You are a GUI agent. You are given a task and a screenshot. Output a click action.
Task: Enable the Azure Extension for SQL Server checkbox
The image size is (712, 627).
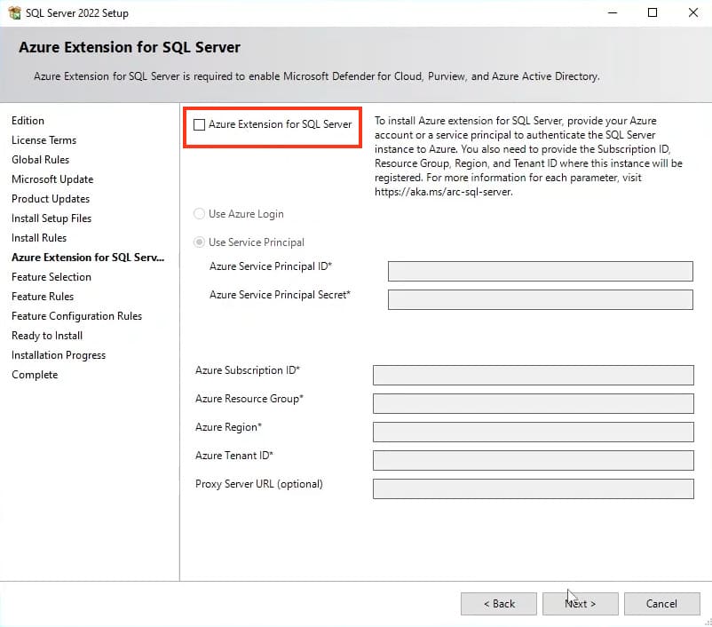tap(200, 125)
